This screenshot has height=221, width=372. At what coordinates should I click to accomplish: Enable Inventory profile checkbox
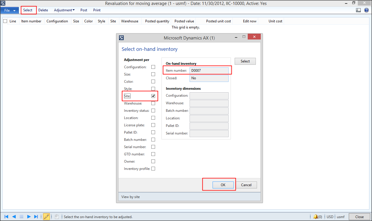click(153, 169)
